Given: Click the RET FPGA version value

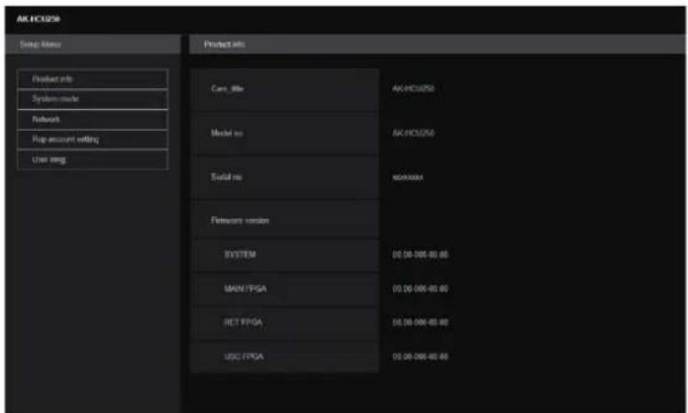Looking at the screenshot, I should tap(420, 322).
